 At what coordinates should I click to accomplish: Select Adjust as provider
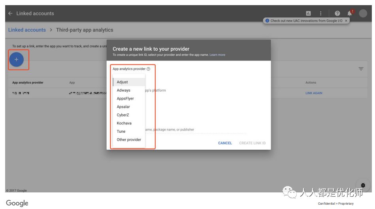[129, 82]
